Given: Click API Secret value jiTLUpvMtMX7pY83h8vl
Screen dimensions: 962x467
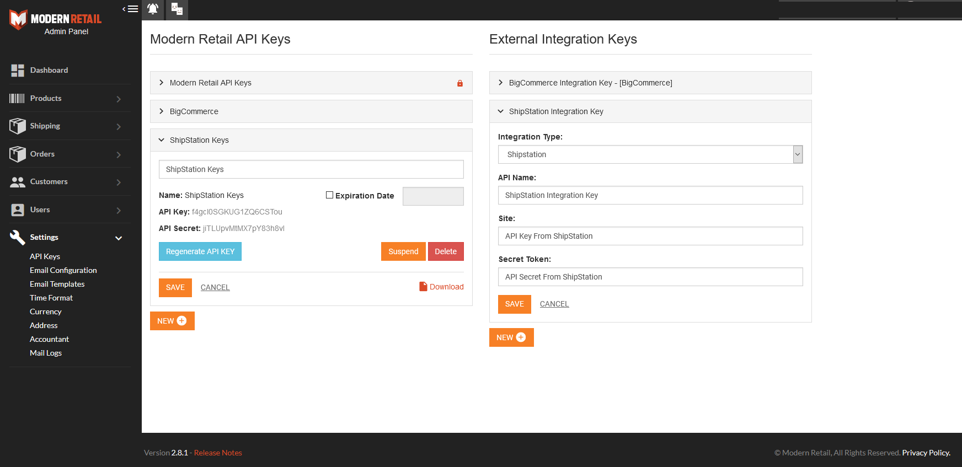Looking at the screenshot, I should [x=244, y=228].
